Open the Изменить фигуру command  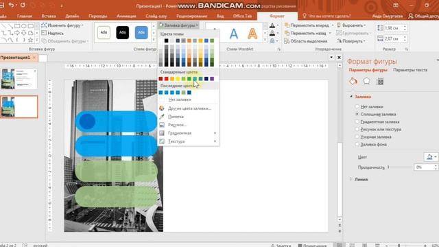tap(62, 25)
